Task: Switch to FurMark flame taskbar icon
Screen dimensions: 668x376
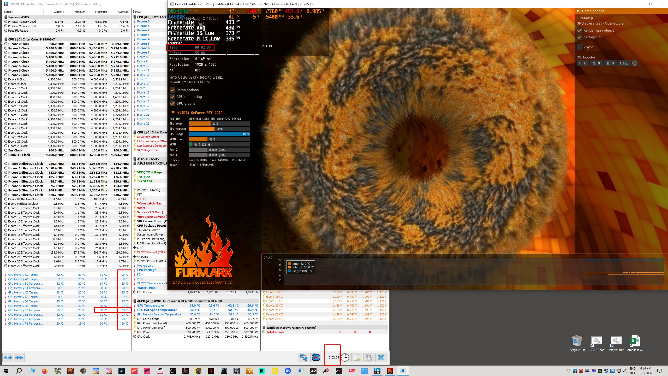Action: [x=390, y=371]
